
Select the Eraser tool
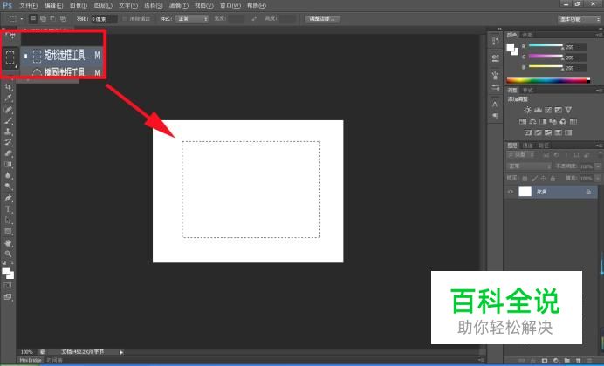click(8, 153)
